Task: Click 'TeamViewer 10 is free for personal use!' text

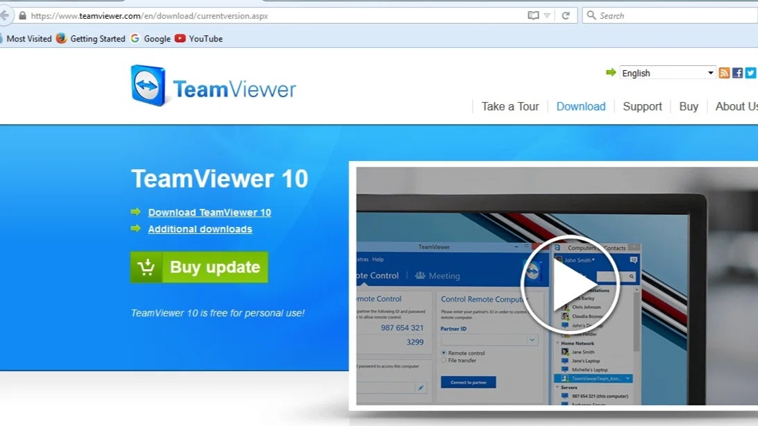Action: (217, 313)
